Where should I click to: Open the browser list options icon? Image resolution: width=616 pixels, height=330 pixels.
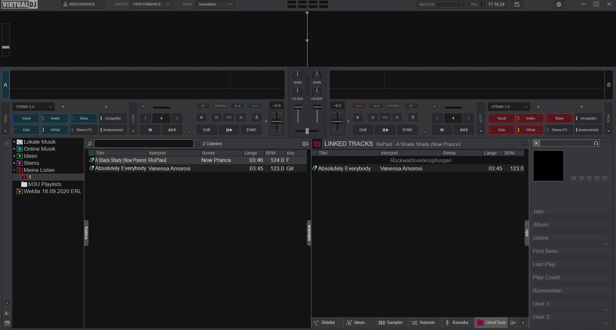click(x=305, y=144)
